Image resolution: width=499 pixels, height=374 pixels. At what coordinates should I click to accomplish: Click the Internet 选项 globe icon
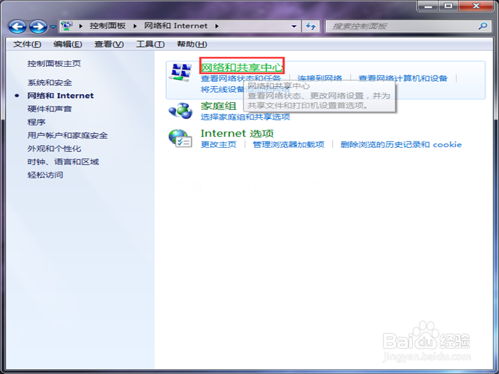tap(183, 137)
